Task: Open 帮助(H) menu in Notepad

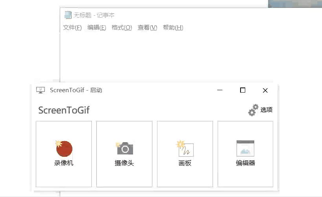Action: (173, 28)
